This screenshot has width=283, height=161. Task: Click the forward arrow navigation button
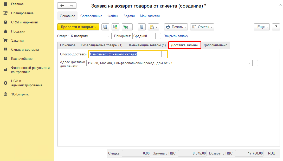tap(72, 6)
